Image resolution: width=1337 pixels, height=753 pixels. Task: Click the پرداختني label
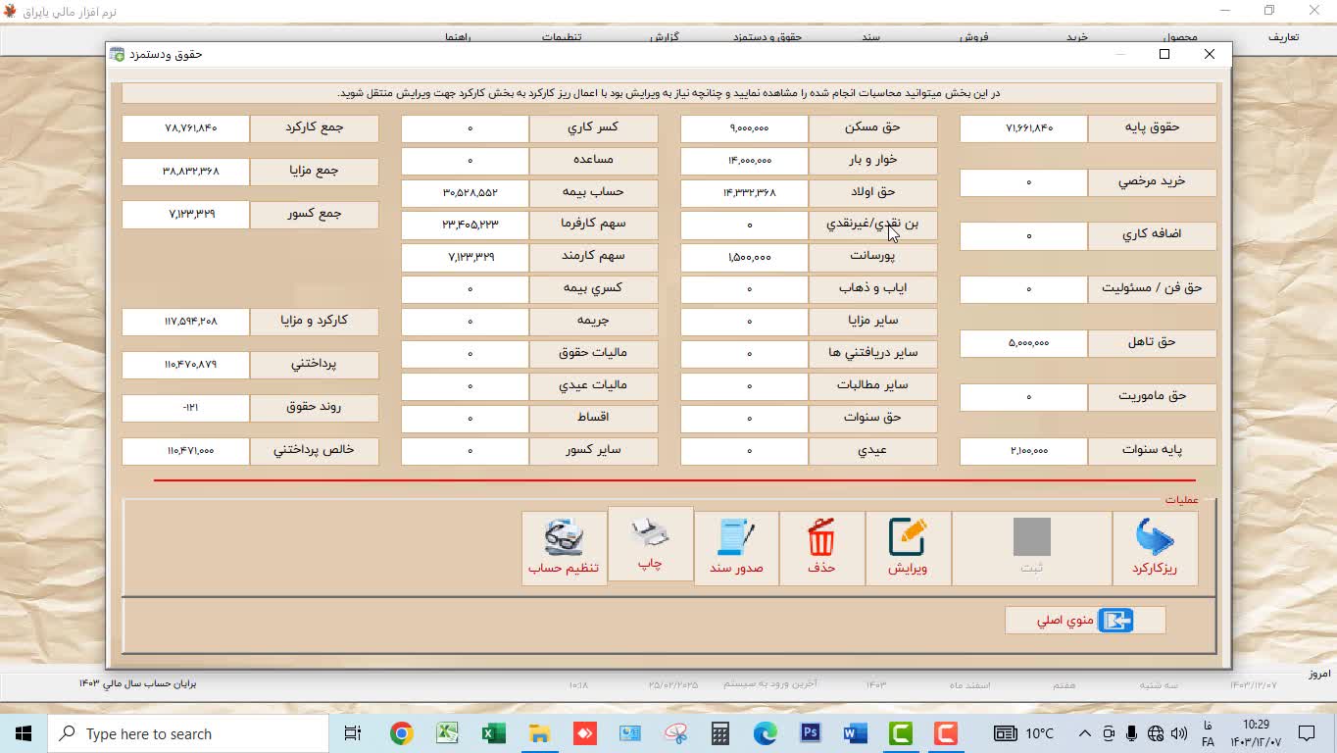tap(314, 364)
